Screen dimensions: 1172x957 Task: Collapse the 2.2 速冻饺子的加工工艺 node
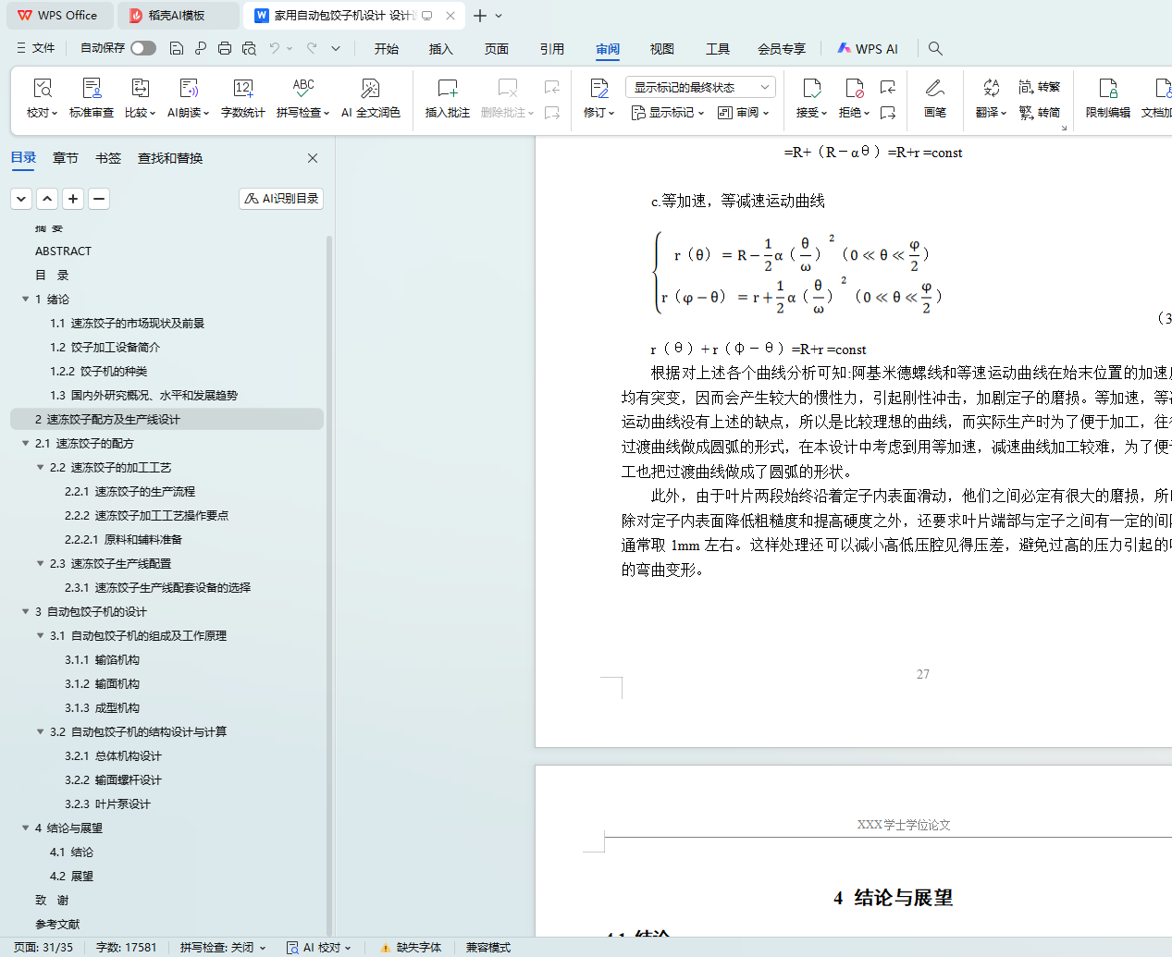pos(41,467)
